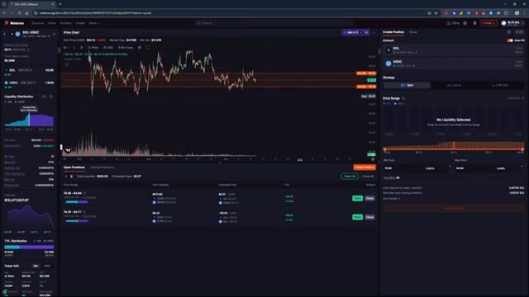This screenshot has width=529, height=297.
Task: Open Pools in top navigation
Action: coord(52,23)
